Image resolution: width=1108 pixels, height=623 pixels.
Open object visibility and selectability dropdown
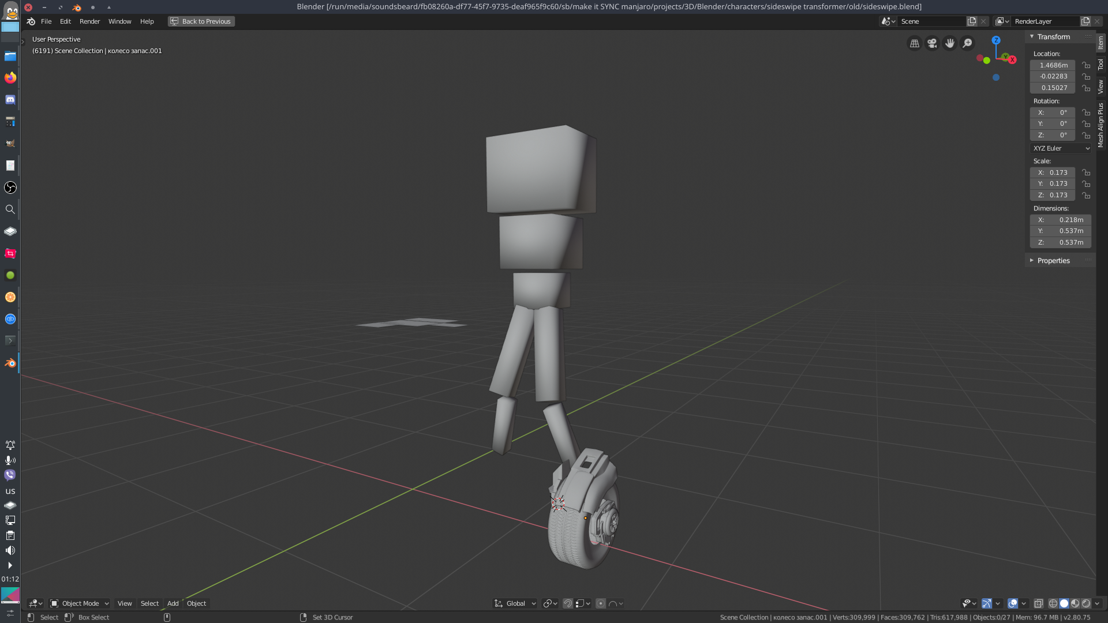click(x=969, y=603)
